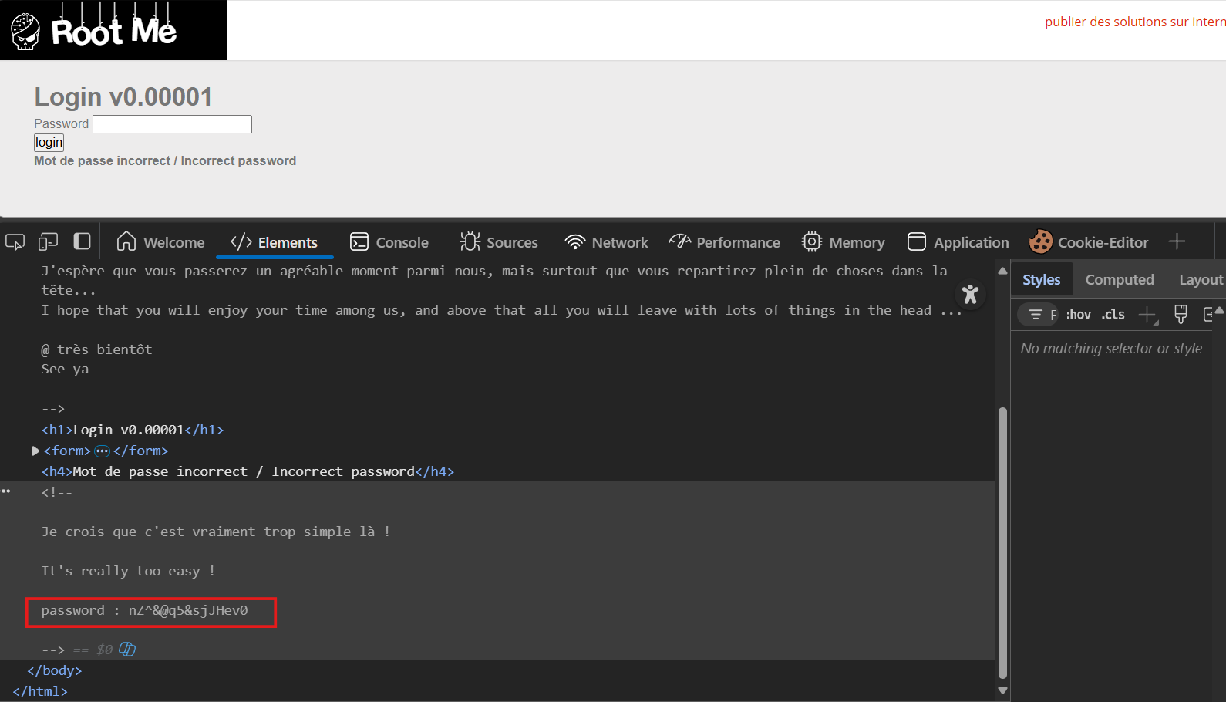Click the Network wifi icon
This screenshot has height=702, width=1226.
(574, 242)
